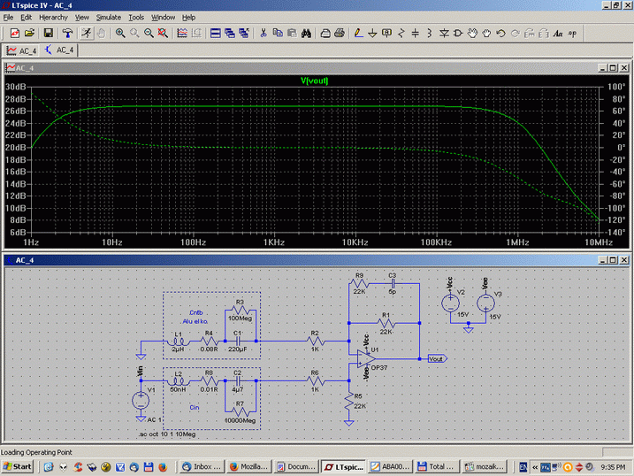Click the Zoom to Fit icon
Viewport: 634px width, 476px height.
coord(163,33)
